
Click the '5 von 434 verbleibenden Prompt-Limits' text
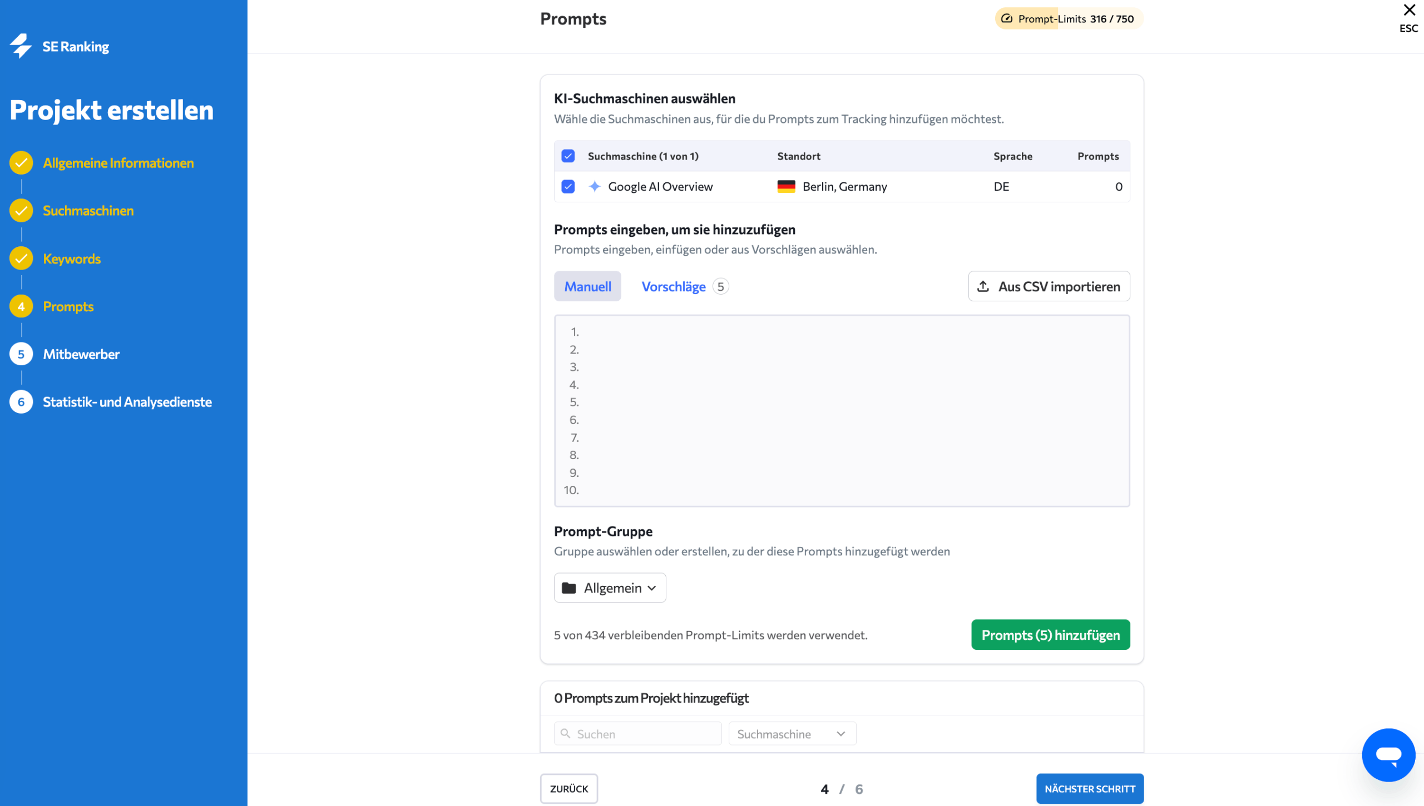pos(711,635)
